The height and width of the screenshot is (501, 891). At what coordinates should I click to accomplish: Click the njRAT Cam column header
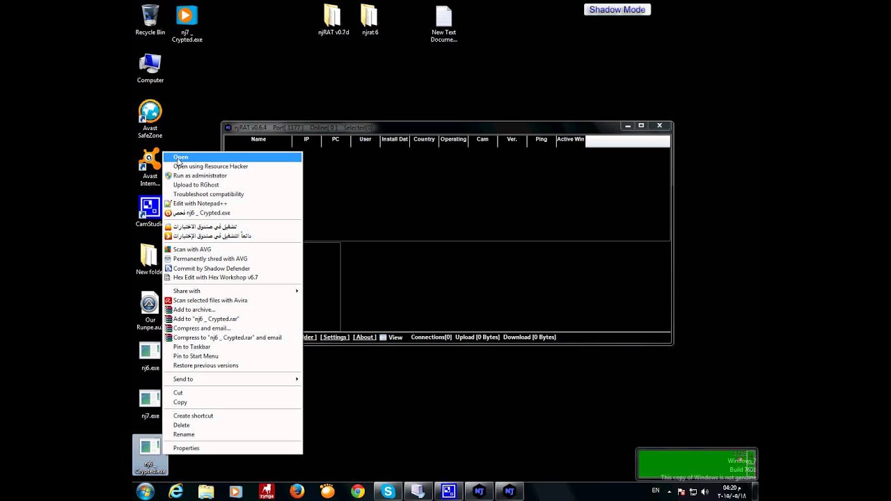click(482, 139)
